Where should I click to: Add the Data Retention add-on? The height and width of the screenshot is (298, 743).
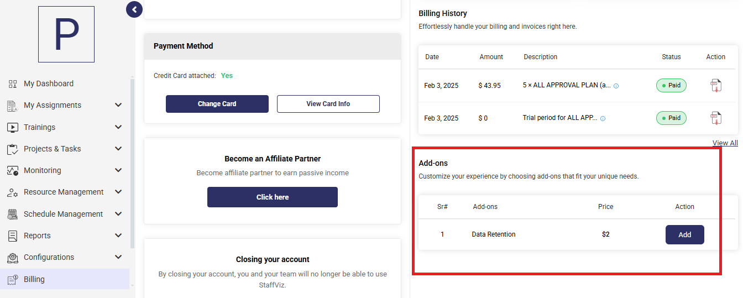tap(684, 234)
